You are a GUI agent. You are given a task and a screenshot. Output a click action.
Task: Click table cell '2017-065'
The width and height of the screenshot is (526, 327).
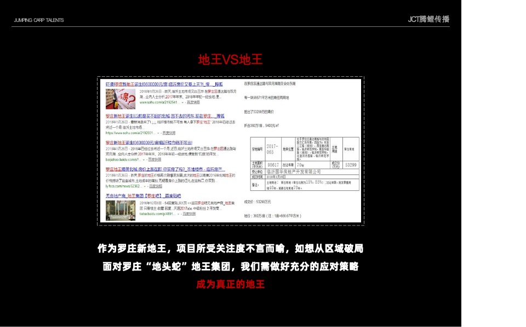[273, 149]
